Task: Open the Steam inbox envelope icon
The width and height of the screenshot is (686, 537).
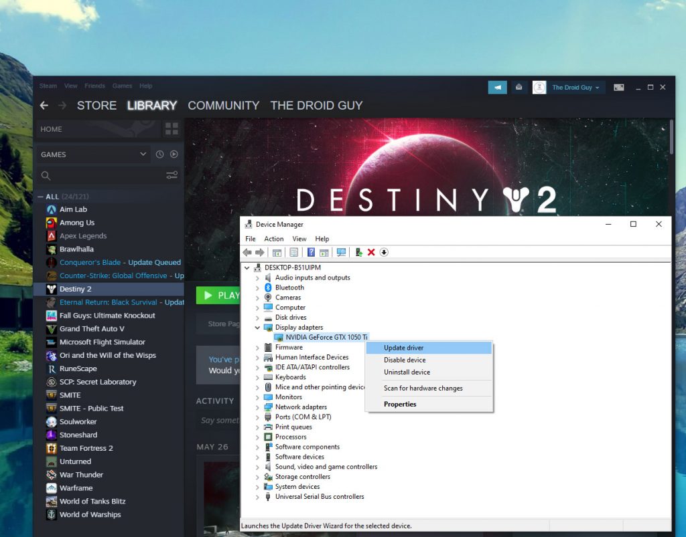Action: coord(519,88)
